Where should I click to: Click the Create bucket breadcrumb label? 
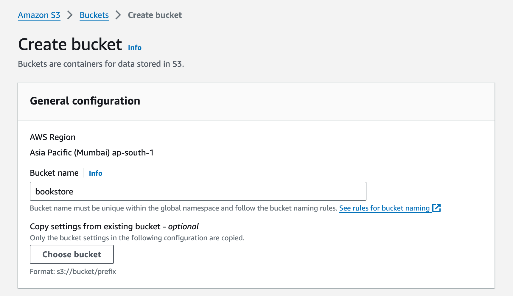click(x=155, y=15)
